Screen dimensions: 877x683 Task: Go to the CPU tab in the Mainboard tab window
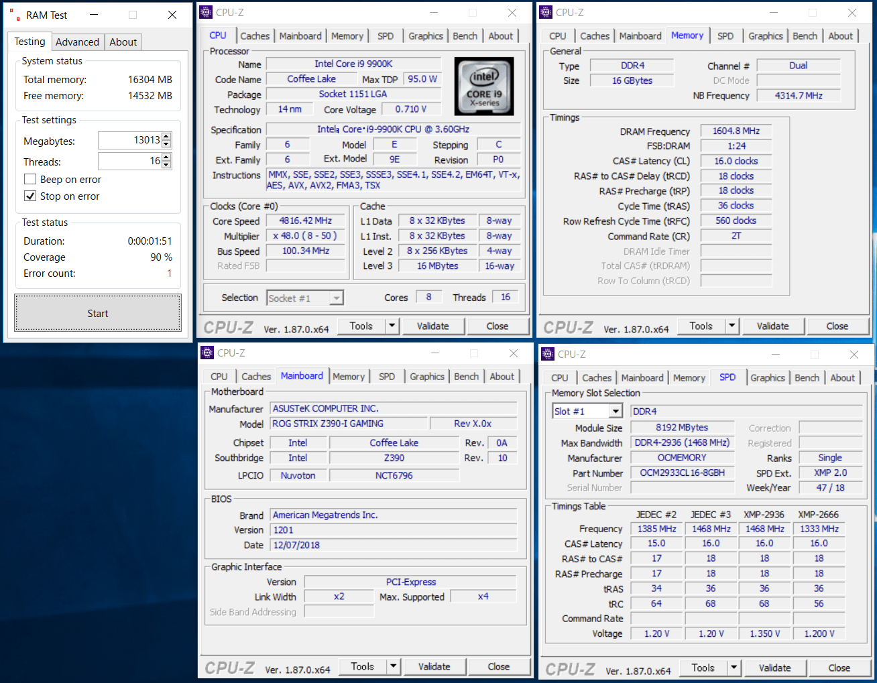(219, 377)
